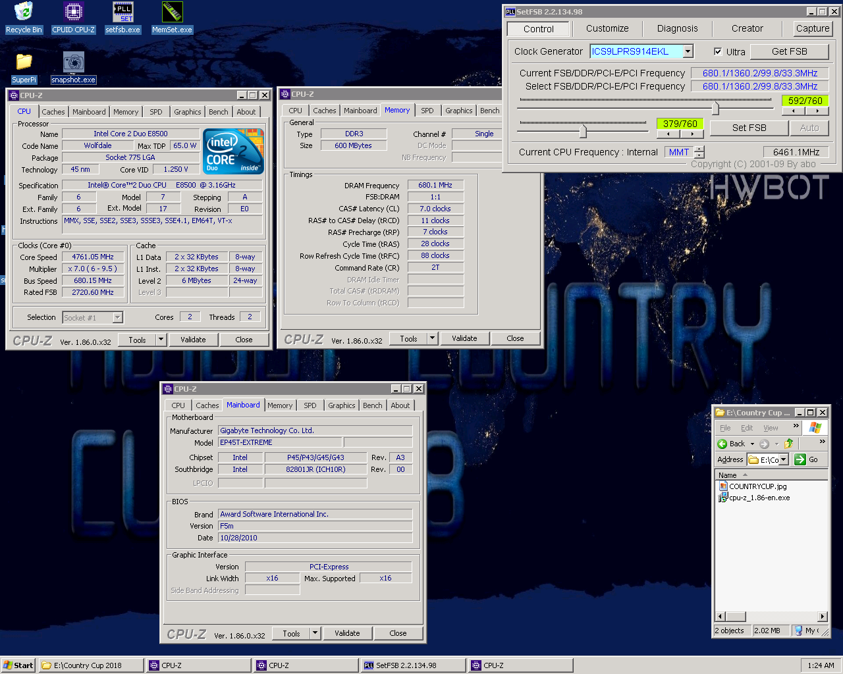Open the Creator tab in SetFSB
This screenshot has height=674, width=843.
(x=747, y=28)
